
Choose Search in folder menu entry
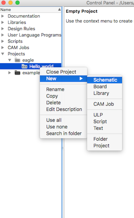pos(64,133)
